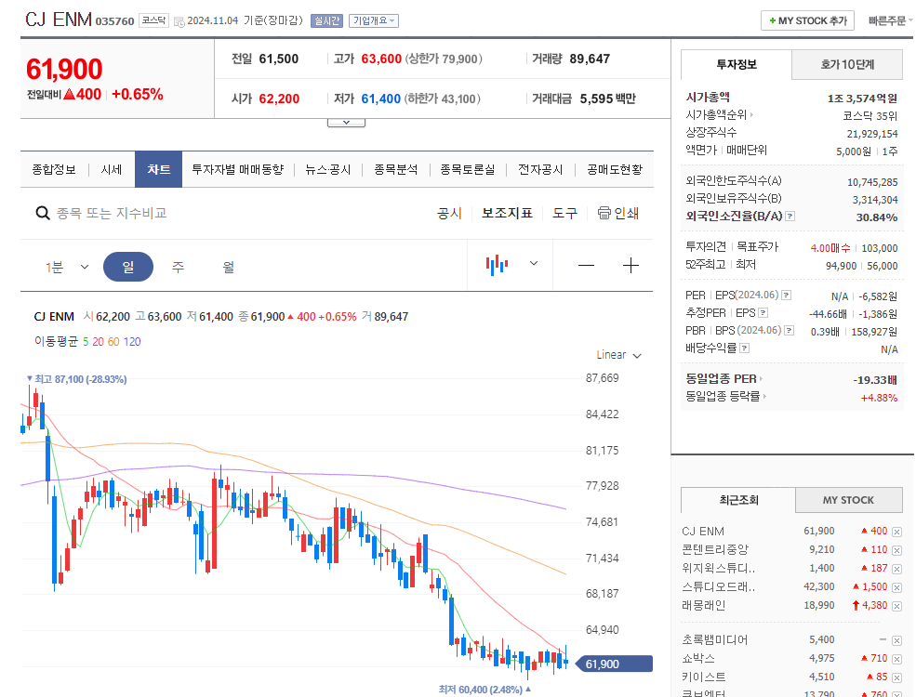Expand the price summary panel arrow

(347, 123)
